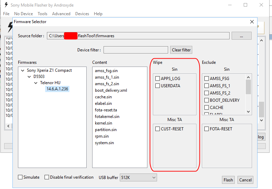
Task: Check the FOTA-RESET exclude checkbox
Action: pos(206,129)
